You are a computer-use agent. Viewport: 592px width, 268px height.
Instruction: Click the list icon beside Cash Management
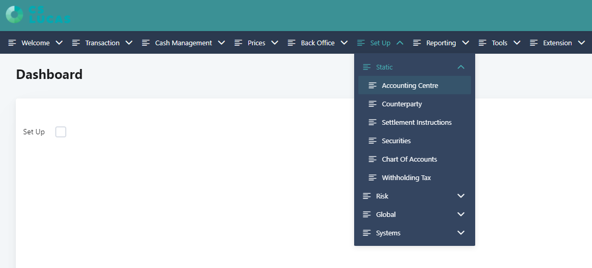146,43
